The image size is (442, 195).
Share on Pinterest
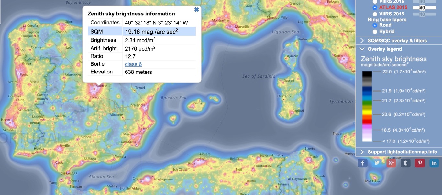pos(420,163)
